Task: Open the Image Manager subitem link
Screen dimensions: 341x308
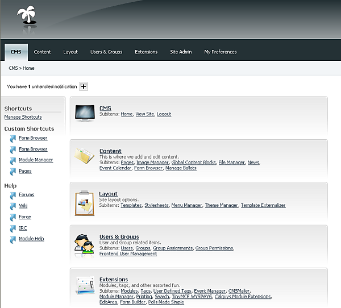Action: point(152,163)
